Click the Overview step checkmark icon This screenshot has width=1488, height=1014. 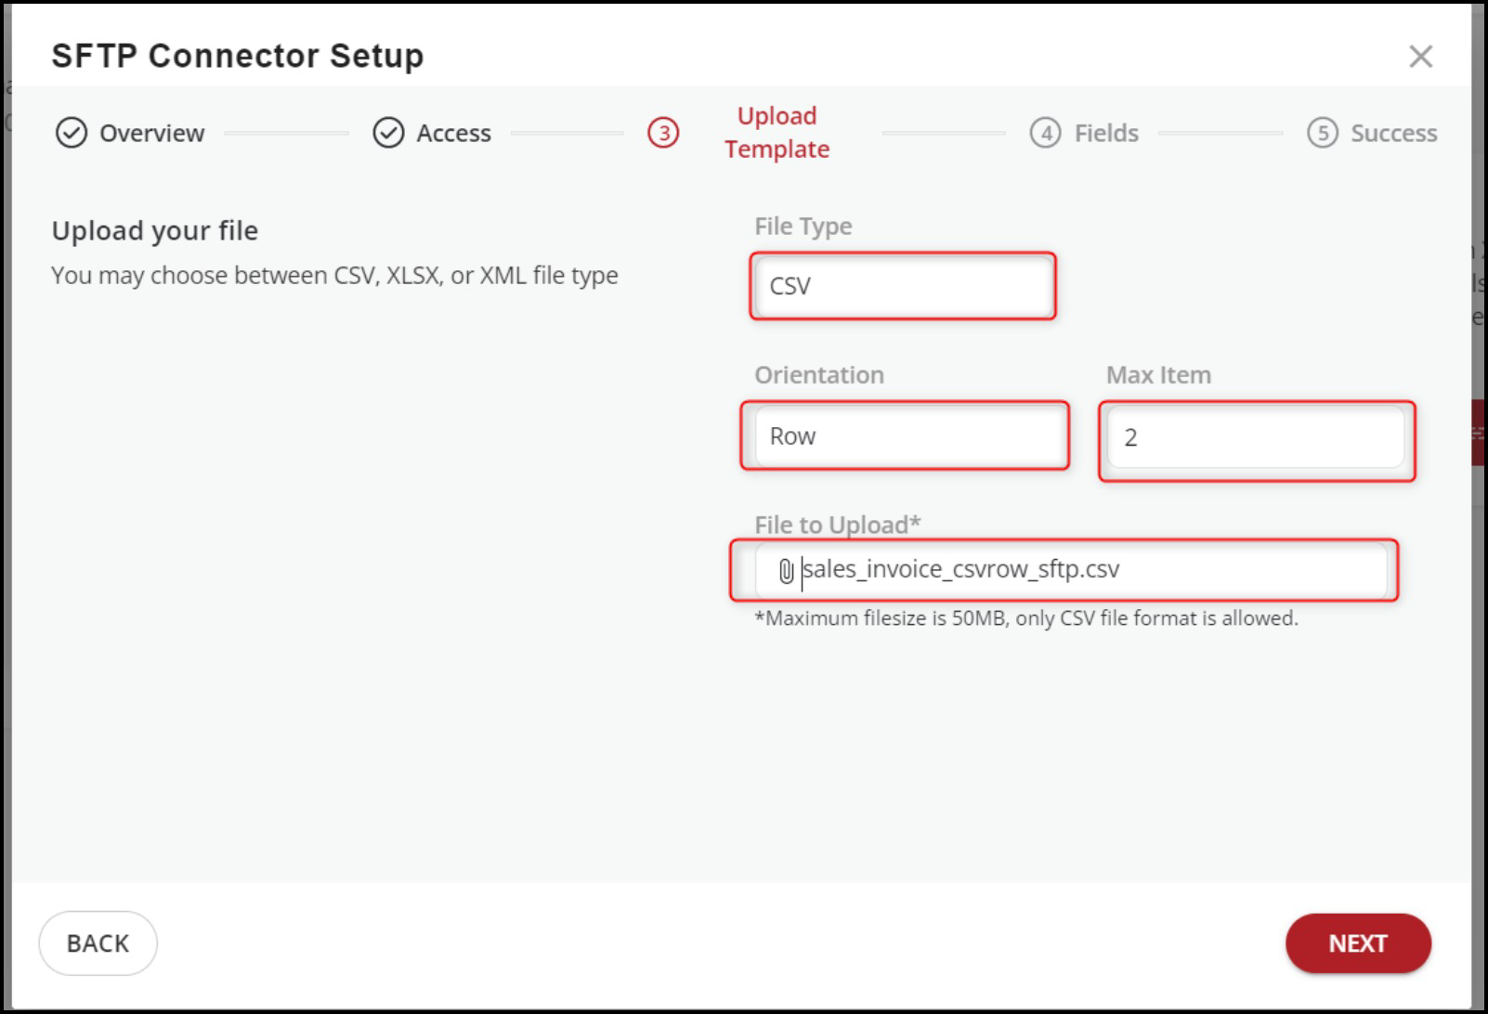click(72, 133)
